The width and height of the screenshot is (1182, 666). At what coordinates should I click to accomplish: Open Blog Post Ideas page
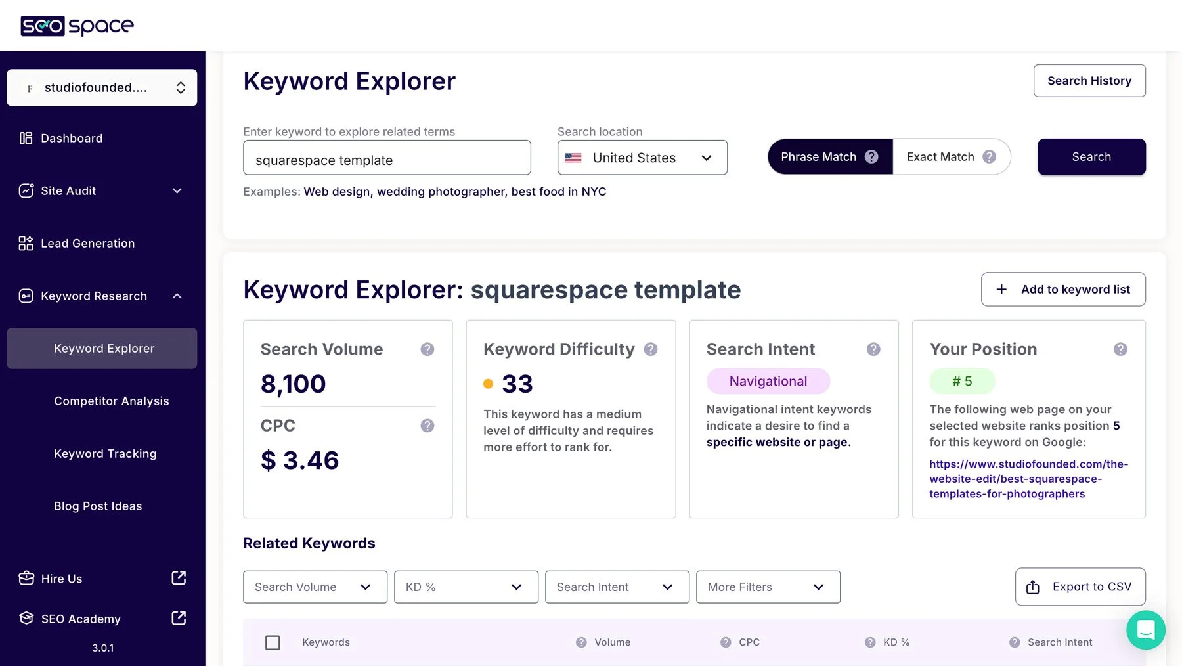98,506
